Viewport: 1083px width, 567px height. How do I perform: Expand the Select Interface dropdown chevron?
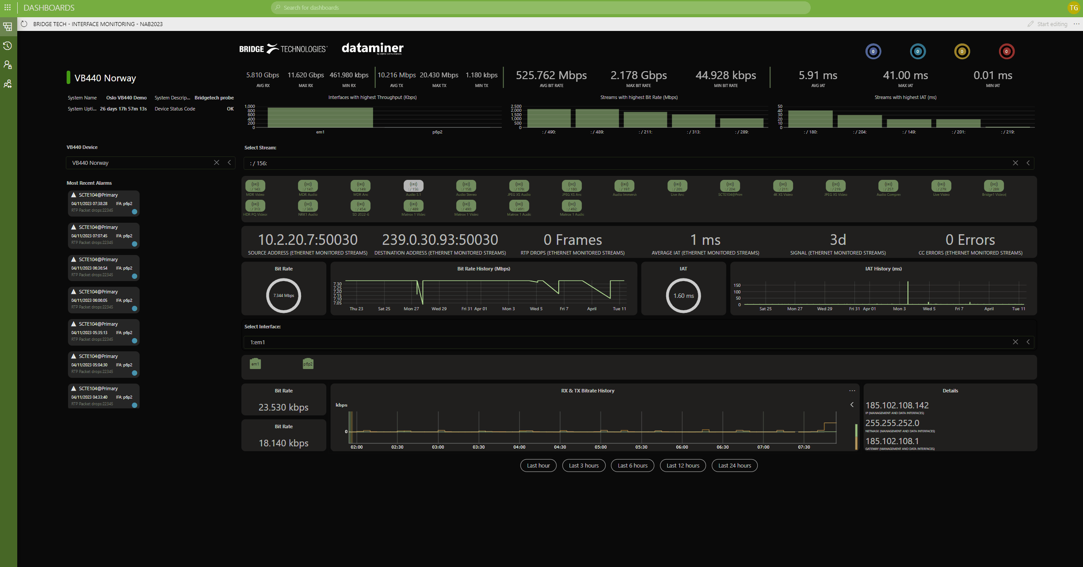[x=1028, y=342]
